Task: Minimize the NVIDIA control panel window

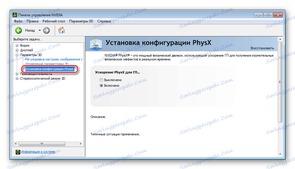Action: click(x=259, y=15)
